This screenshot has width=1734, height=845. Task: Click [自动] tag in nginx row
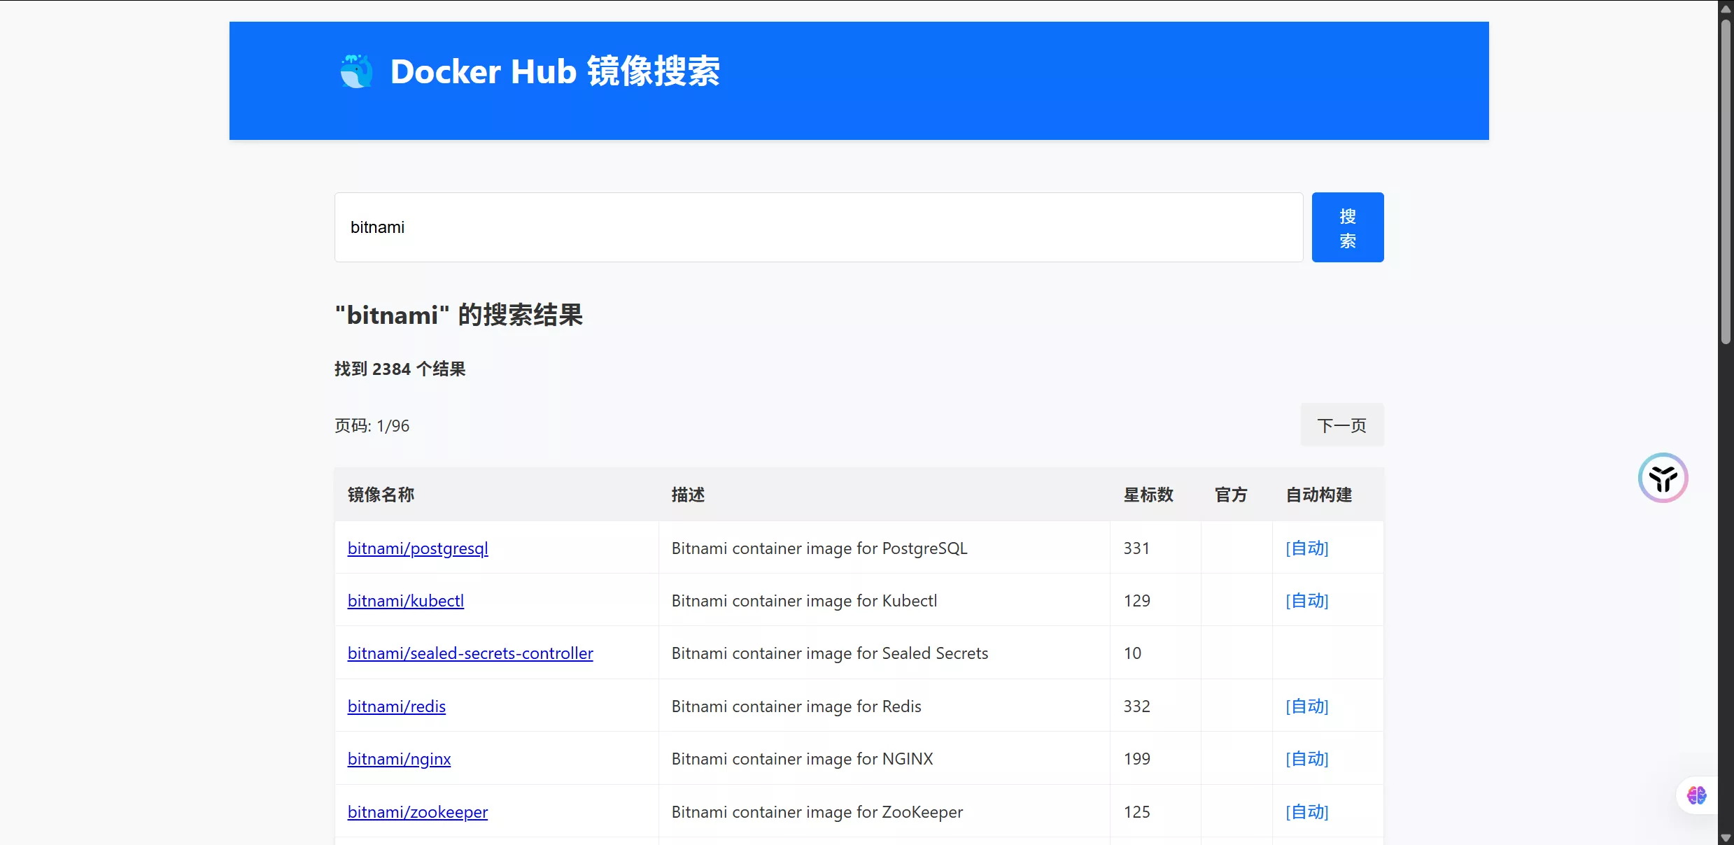click(x=1306, y=759)
